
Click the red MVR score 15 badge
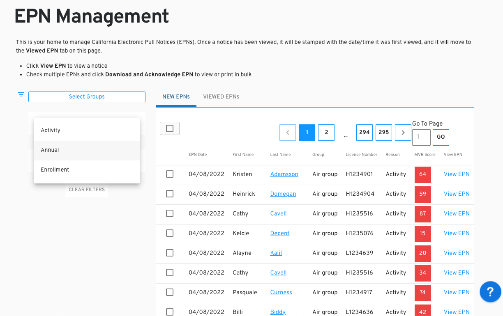point(423,233)
